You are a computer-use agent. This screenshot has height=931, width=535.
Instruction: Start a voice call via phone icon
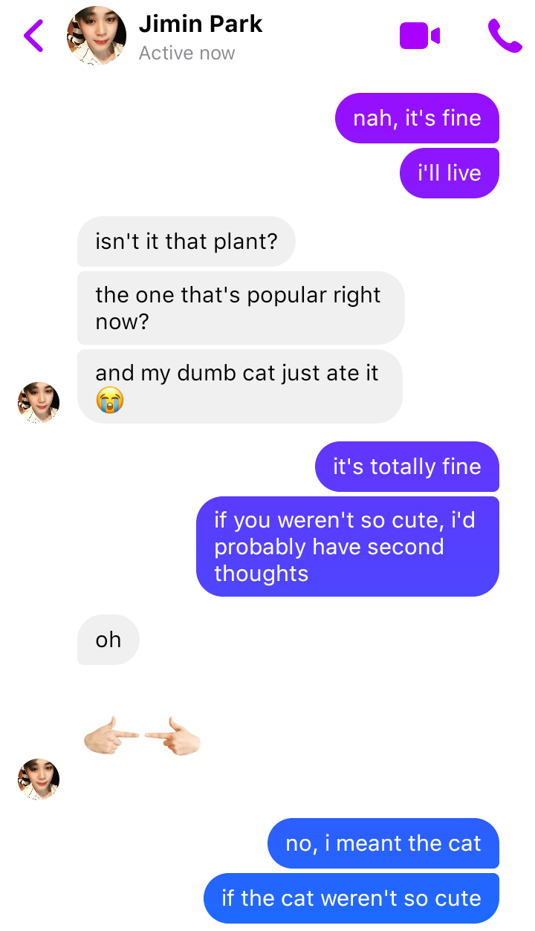(505, 36)
